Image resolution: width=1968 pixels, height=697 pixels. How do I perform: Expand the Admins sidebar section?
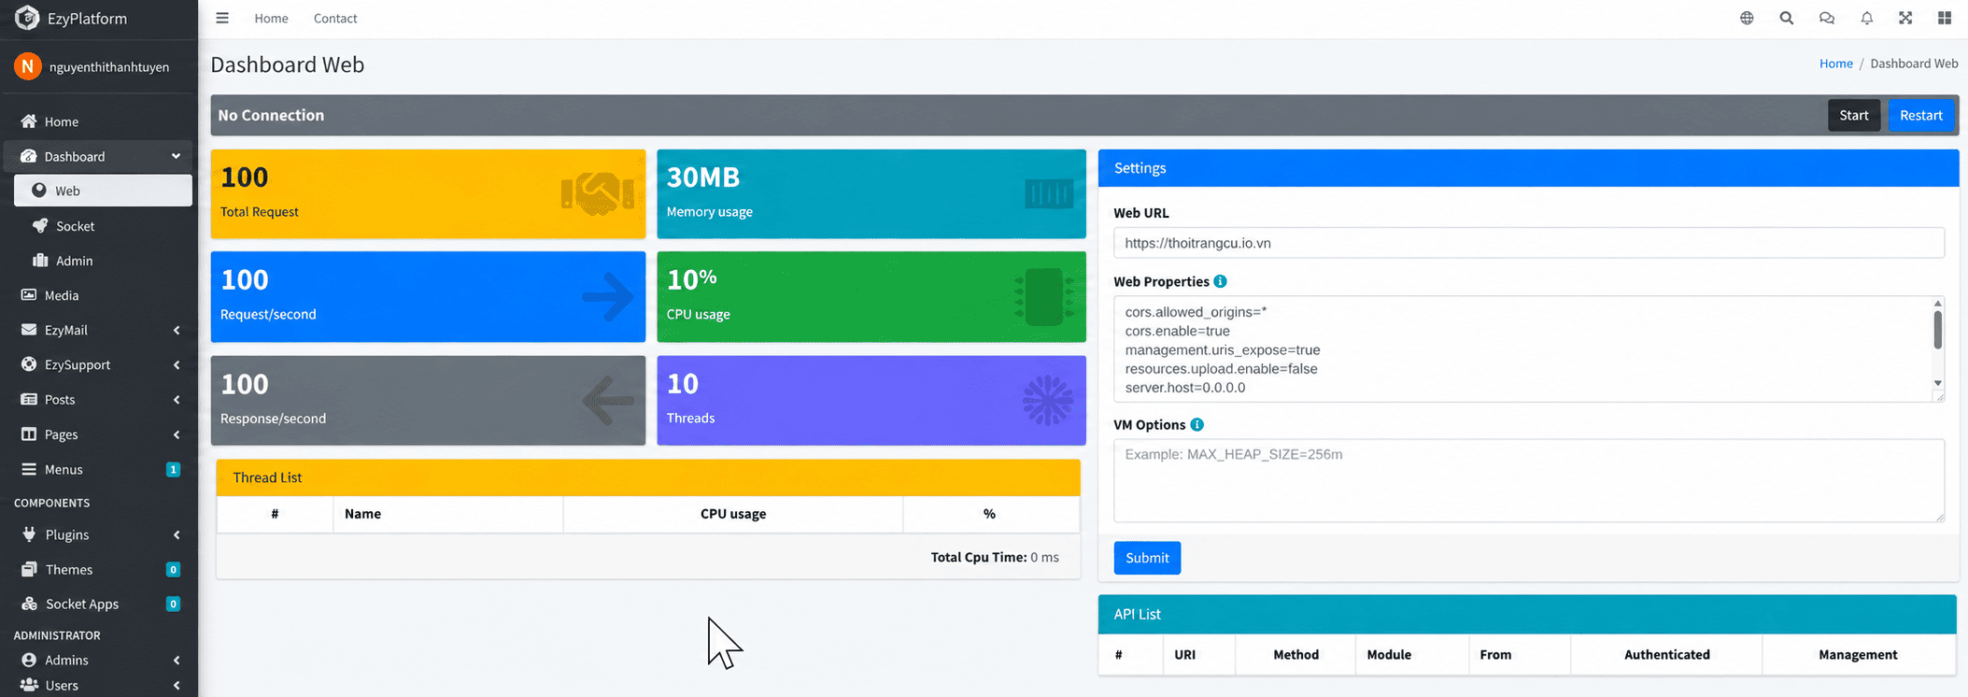coord(98,660)
